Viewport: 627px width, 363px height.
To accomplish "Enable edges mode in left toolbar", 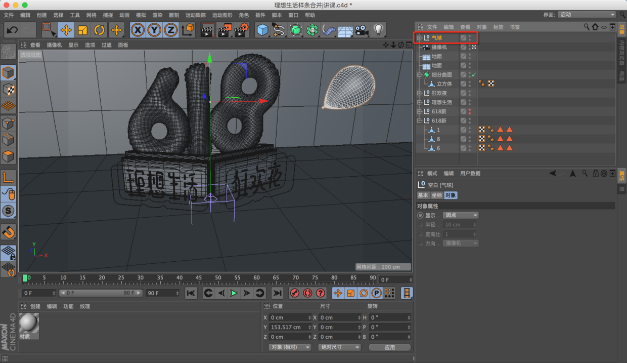I will (x=8, y=140).
